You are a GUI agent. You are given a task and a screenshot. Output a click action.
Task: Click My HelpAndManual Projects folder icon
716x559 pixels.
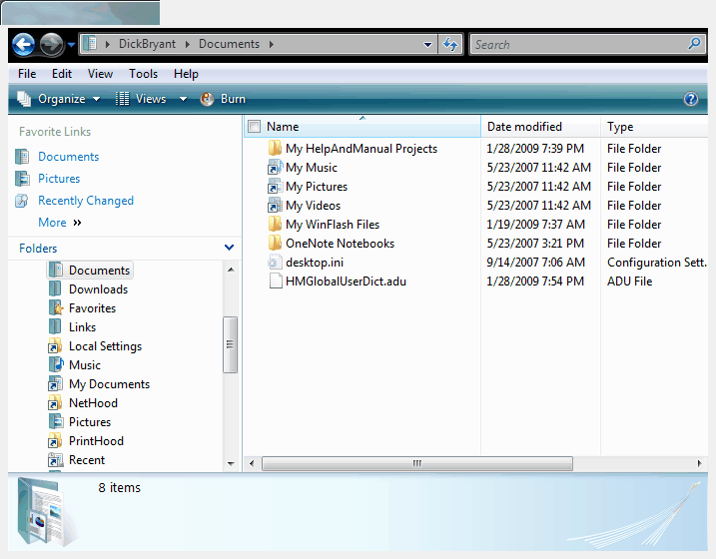tap(275, 149)
